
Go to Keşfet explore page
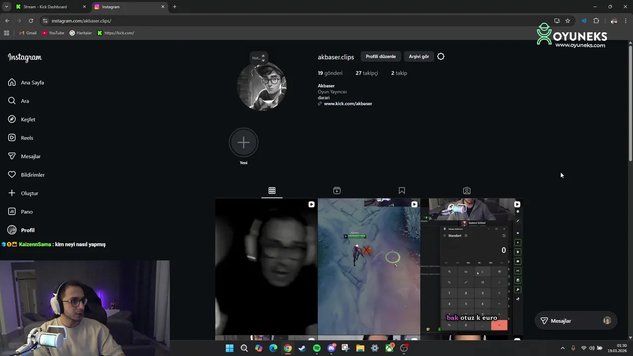pyautogui.click(x=22, y=119)
